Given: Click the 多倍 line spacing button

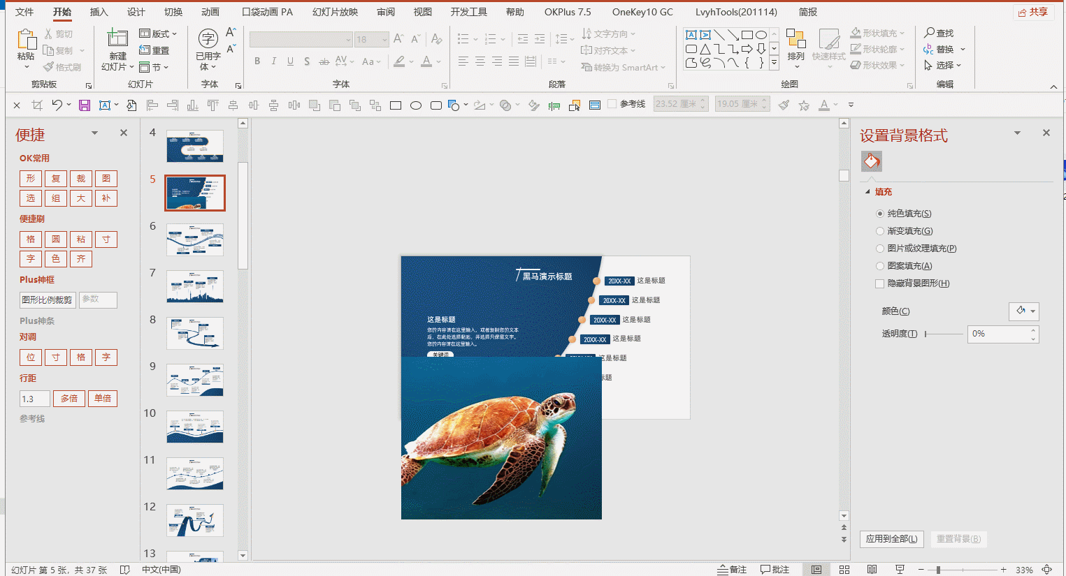Looking at the screenshot, I should pos(69,399).
